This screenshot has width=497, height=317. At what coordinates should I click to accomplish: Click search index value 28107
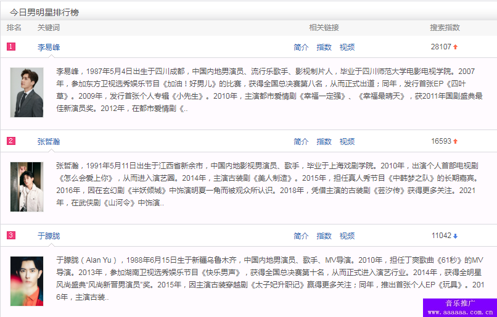441,47
